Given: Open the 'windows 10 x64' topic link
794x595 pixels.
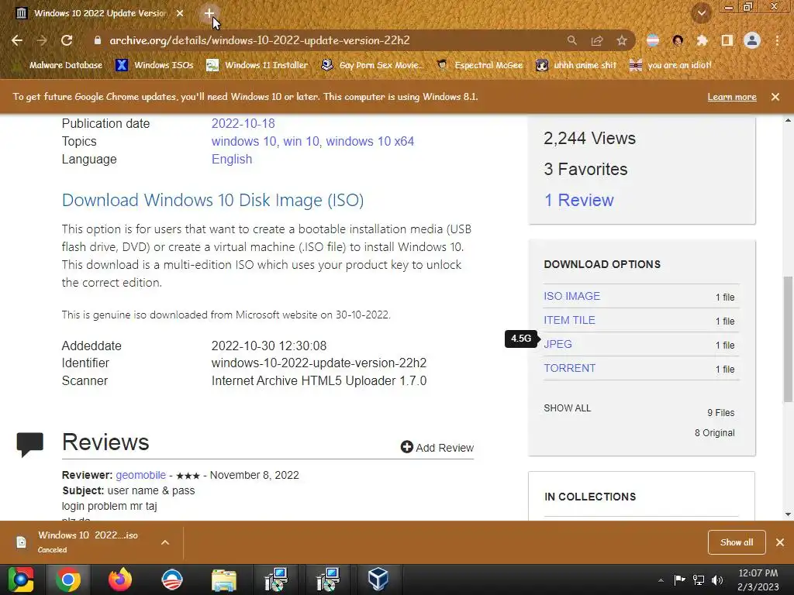Looking at the screenshot, I should point(370,141).
